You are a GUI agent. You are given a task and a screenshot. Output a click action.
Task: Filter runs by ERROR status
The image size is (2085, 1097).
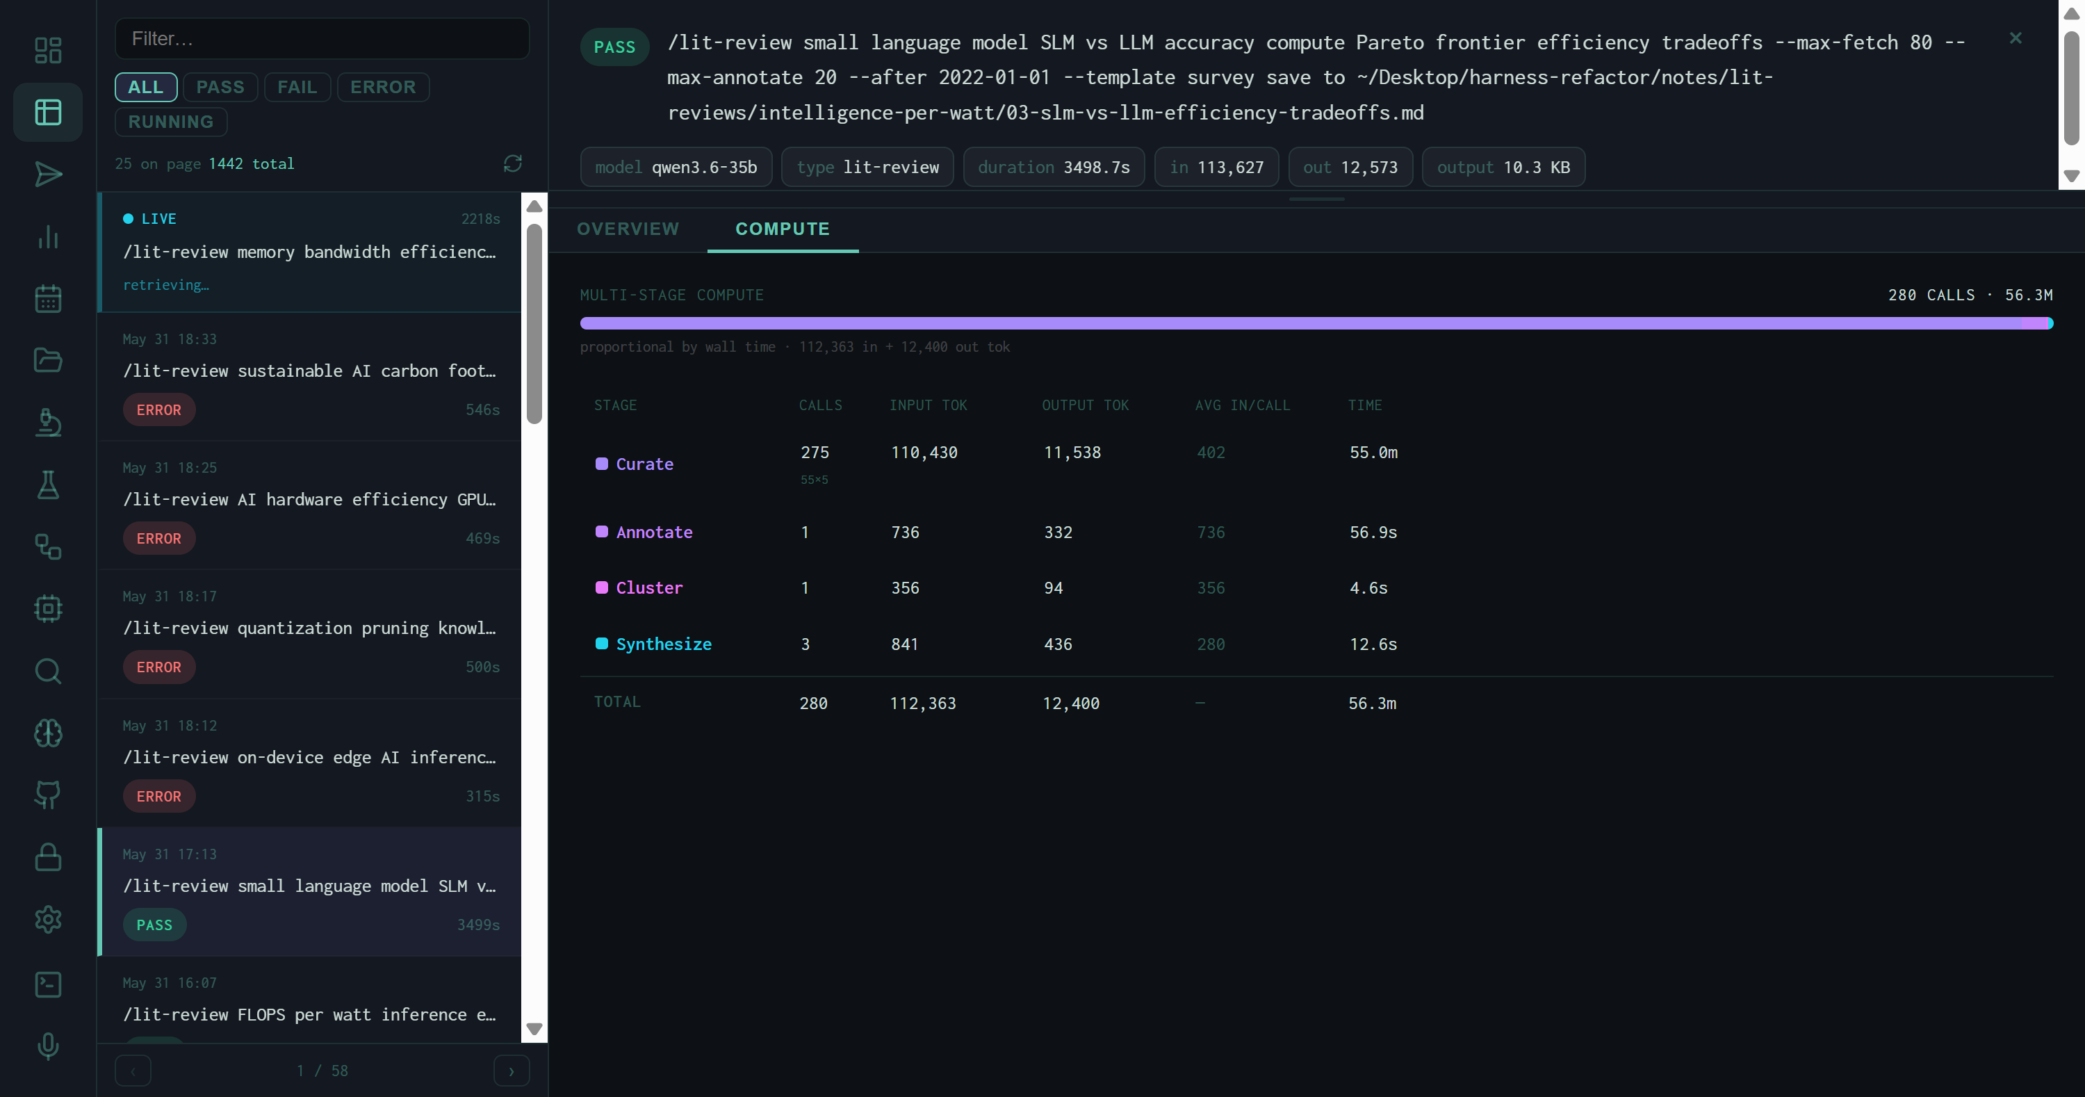383,87
